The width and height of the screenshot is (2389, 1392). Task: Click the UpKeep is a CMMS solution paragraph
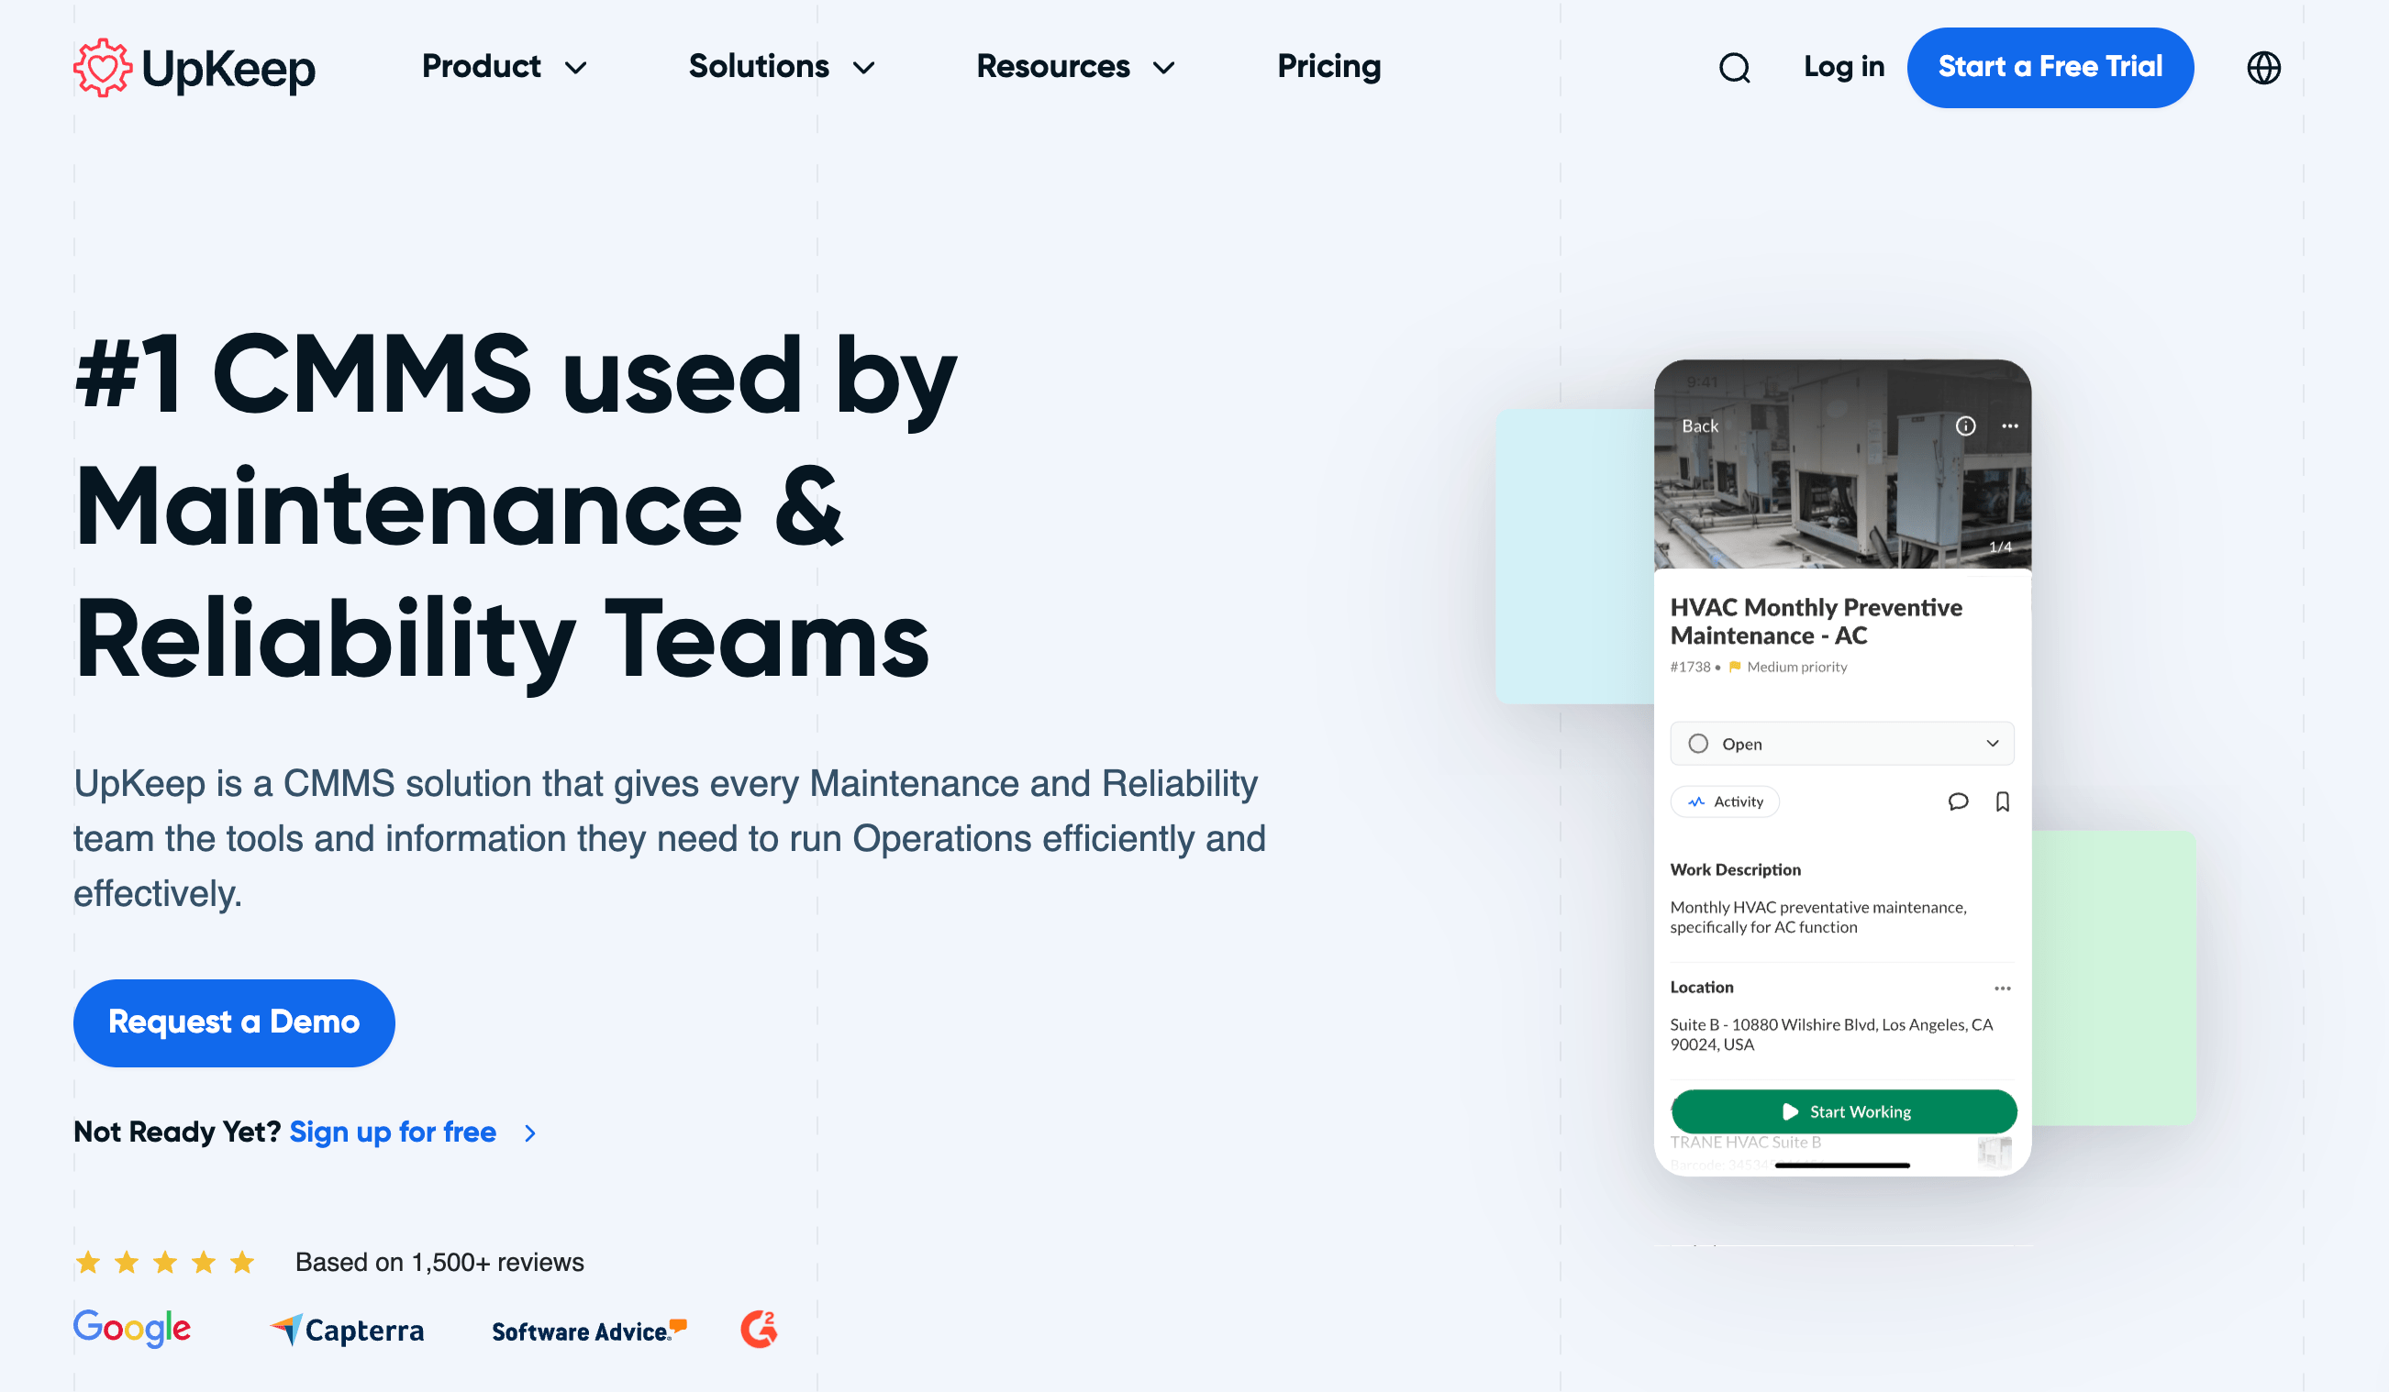coord(671,839)
